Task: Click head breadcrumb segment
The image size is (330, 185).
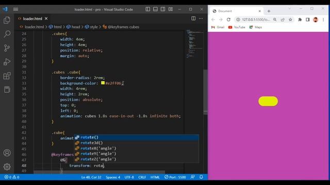Action: (76, 27)
